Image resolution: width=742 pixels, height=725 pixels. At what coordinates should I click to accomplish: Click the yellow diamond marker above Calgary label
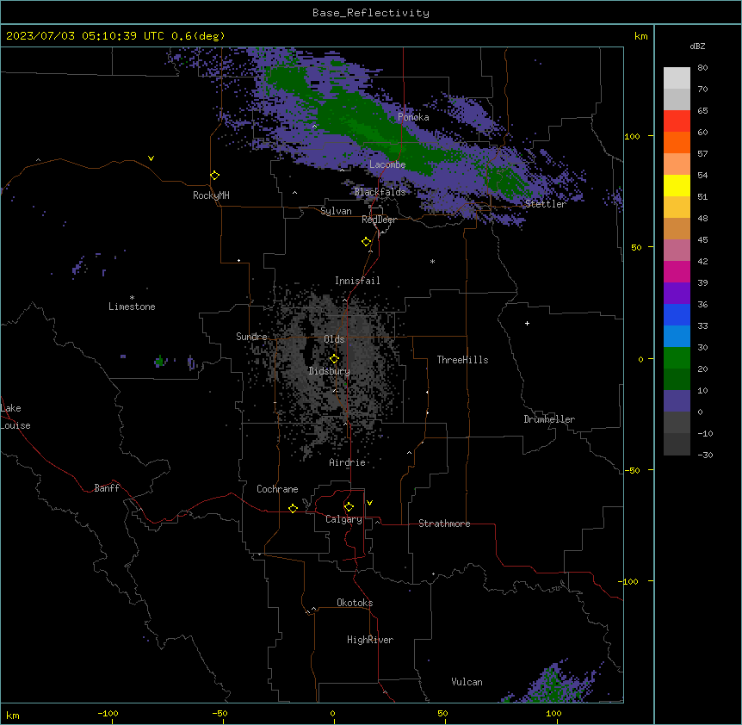[x=349, y=507]
